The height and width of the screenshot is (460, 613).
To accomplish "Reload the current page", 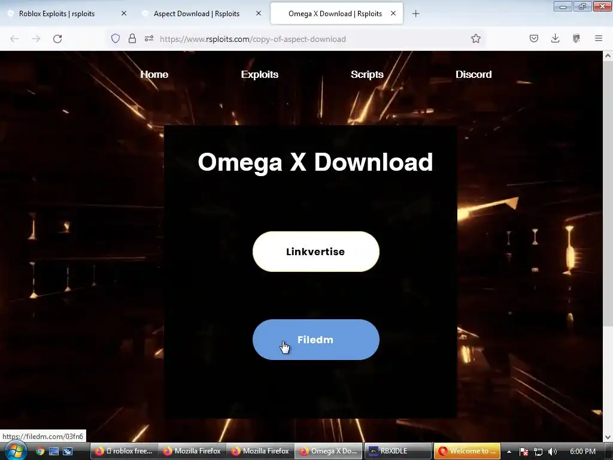I will pyautogui.click(x=57, y=39).
